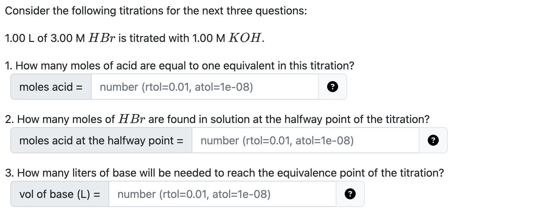Click inside the moles acid answer box

[205, 87]
